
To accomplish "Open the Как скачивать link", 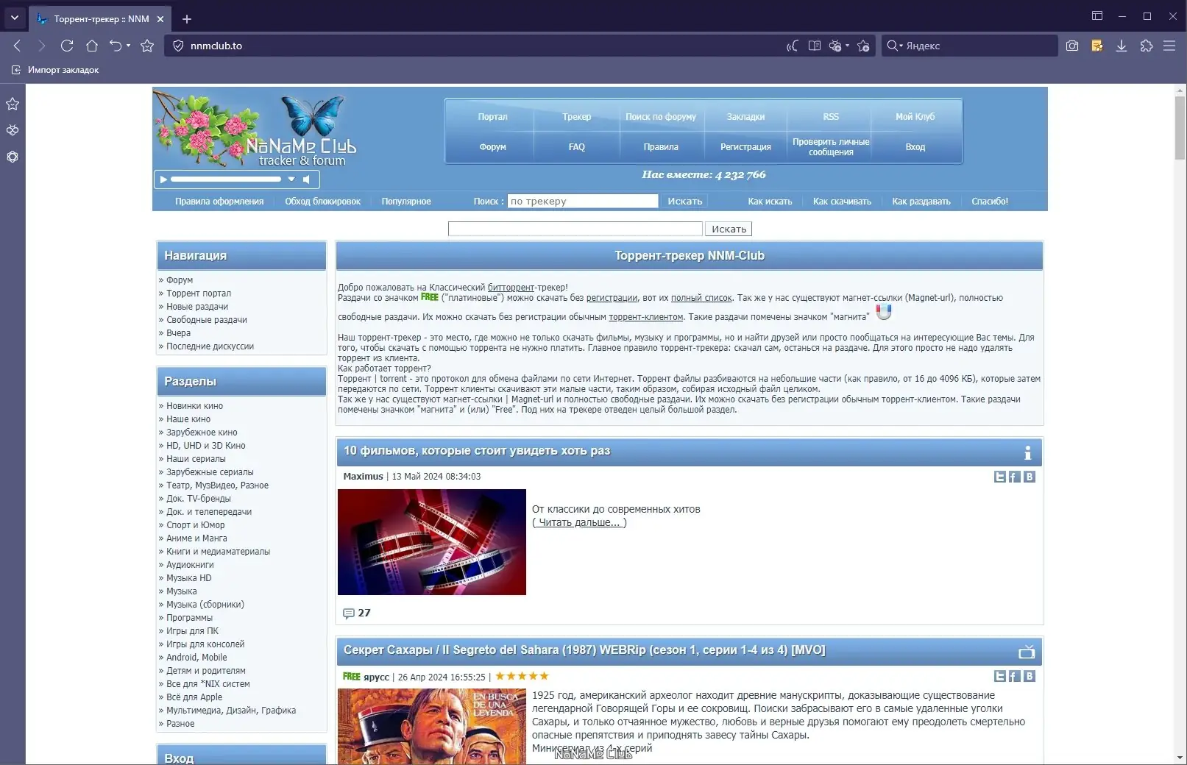I will click(x=842, y=202).
